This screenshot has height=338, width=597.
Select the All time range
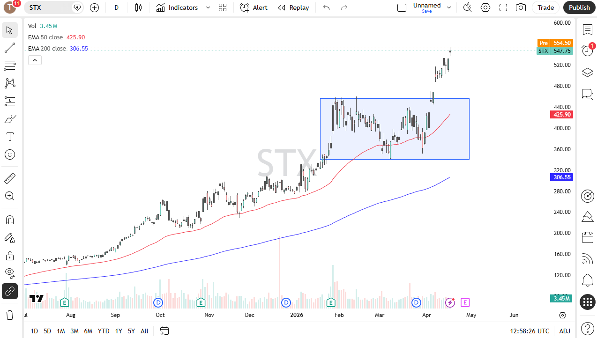144,331
